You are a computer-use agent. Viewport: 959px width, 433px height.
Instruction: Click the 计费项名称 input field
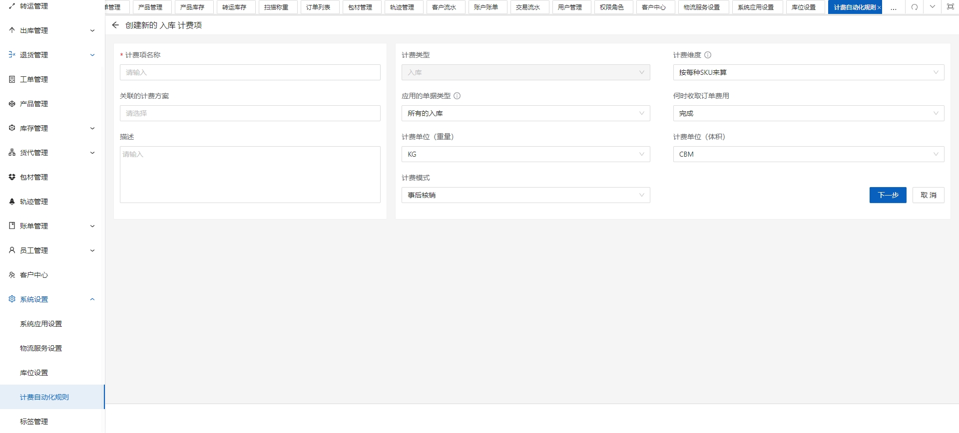click(250, 72)
